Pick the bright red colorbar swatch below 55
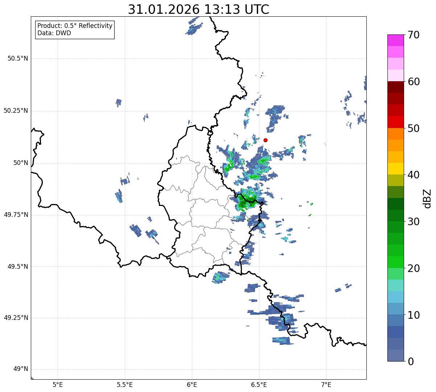 (395, 122)
